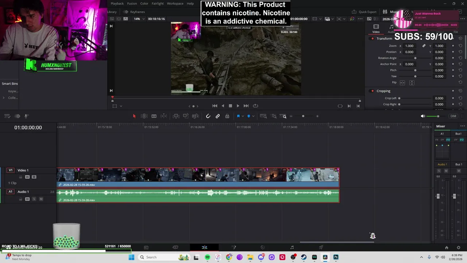Open the Flag color dropdown arrow
This screenshot has height=263, width=467.
[243, 116]
